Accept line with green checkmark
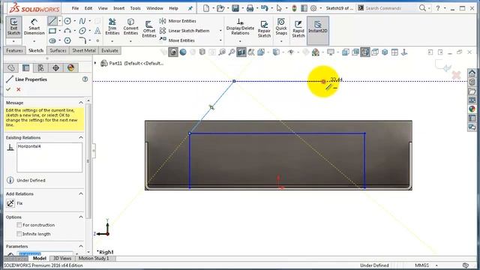Screen dimensions: 480x270 click(8, 89)
